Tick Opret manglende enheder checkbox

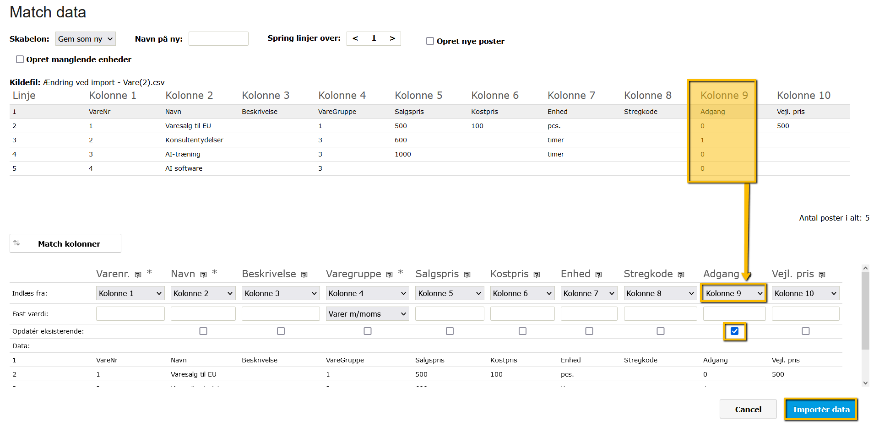point(20,59)
